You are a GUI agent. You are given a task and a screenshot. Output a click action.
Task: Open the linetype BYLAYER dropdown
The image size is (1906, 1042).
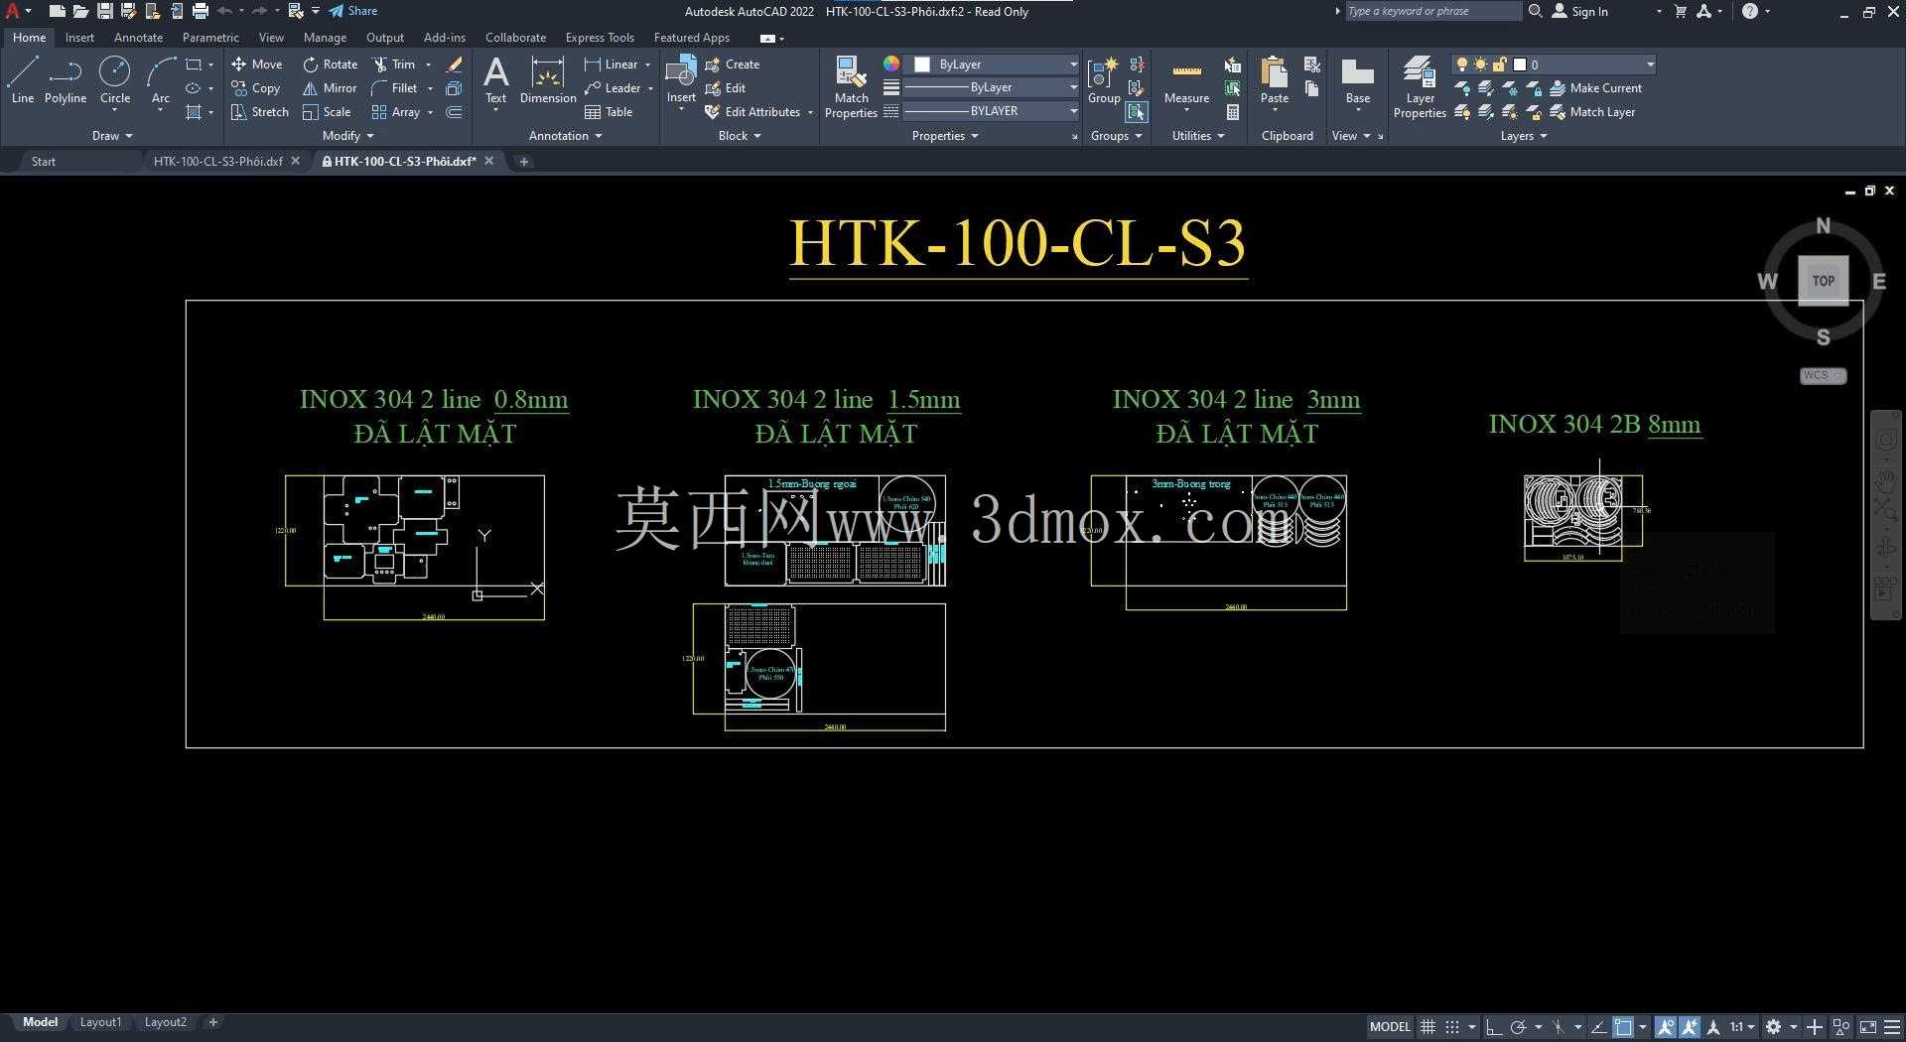point(991,111)
